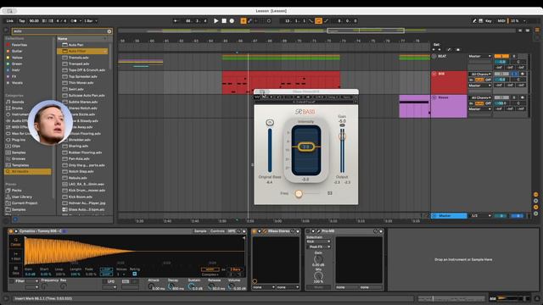The height and width of the screenshot is (305, 543).
Task: Select the Green collection
Action: click(x=17, y=64)
